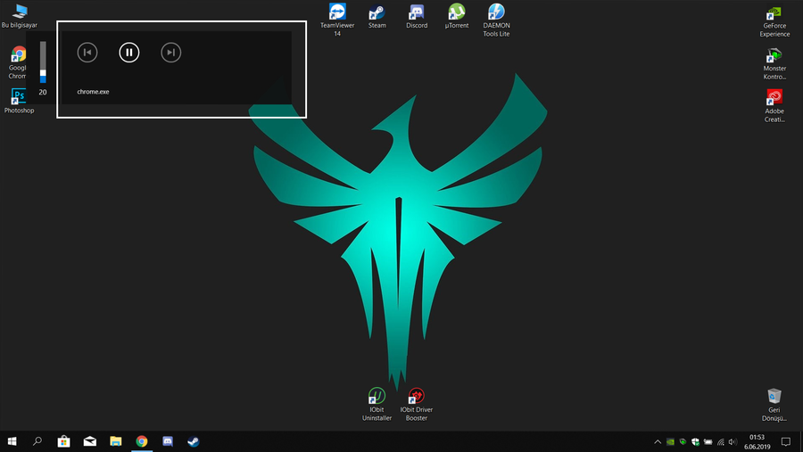Screen dimensions: 803x452
Task: Open the Windows Start menu
Action: pos(12,441)
